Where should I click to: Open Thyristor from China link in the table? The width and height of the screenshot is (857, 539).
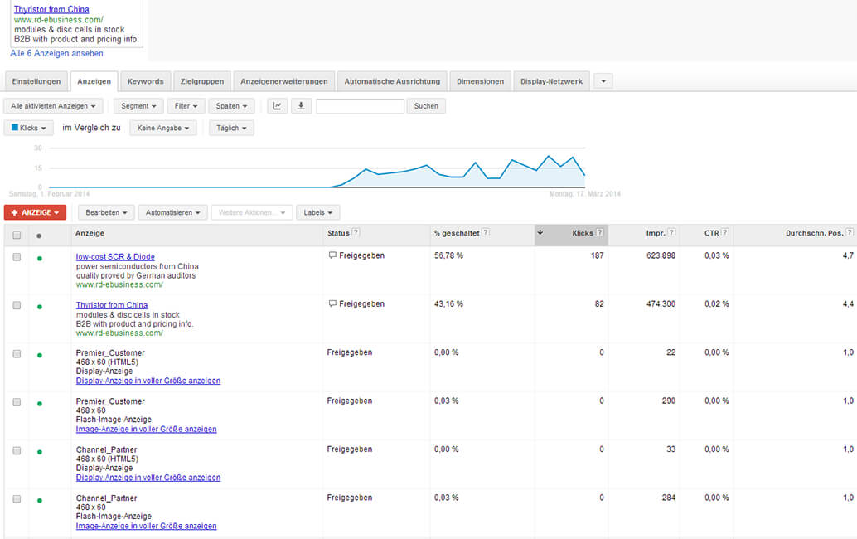click(x=112, y=305)
